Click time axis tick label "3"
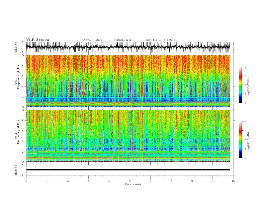The image size is (263, 203). click(x=88, y=181)
